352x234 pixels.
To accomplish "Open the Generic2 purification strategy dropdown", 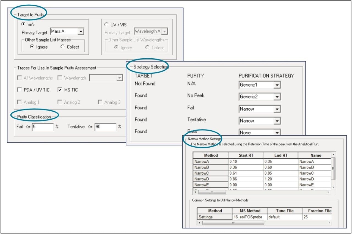I will tap(277, 97).
